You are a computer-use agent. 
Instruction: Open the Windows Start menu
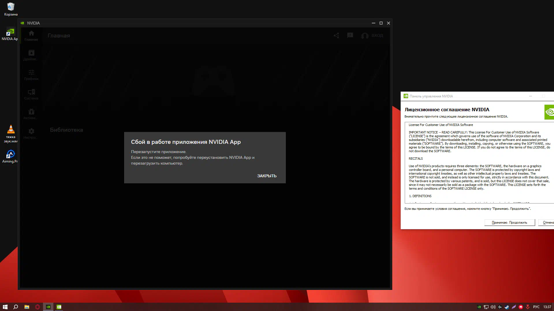pos(5,307)
